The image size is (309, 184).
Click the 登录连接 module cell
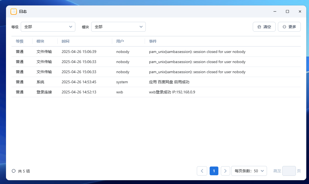[44, 92]
